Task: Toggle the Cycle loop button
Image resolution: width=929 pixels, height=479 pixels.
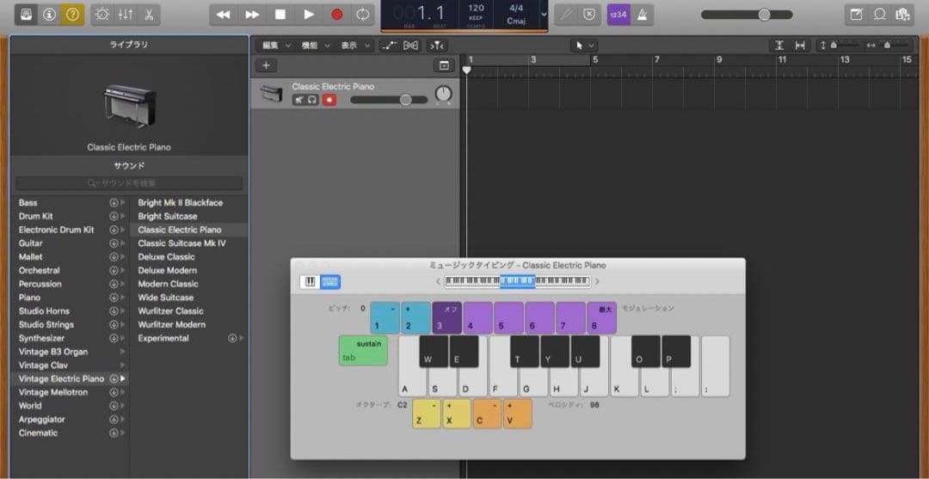Action: tap(363, 15)
